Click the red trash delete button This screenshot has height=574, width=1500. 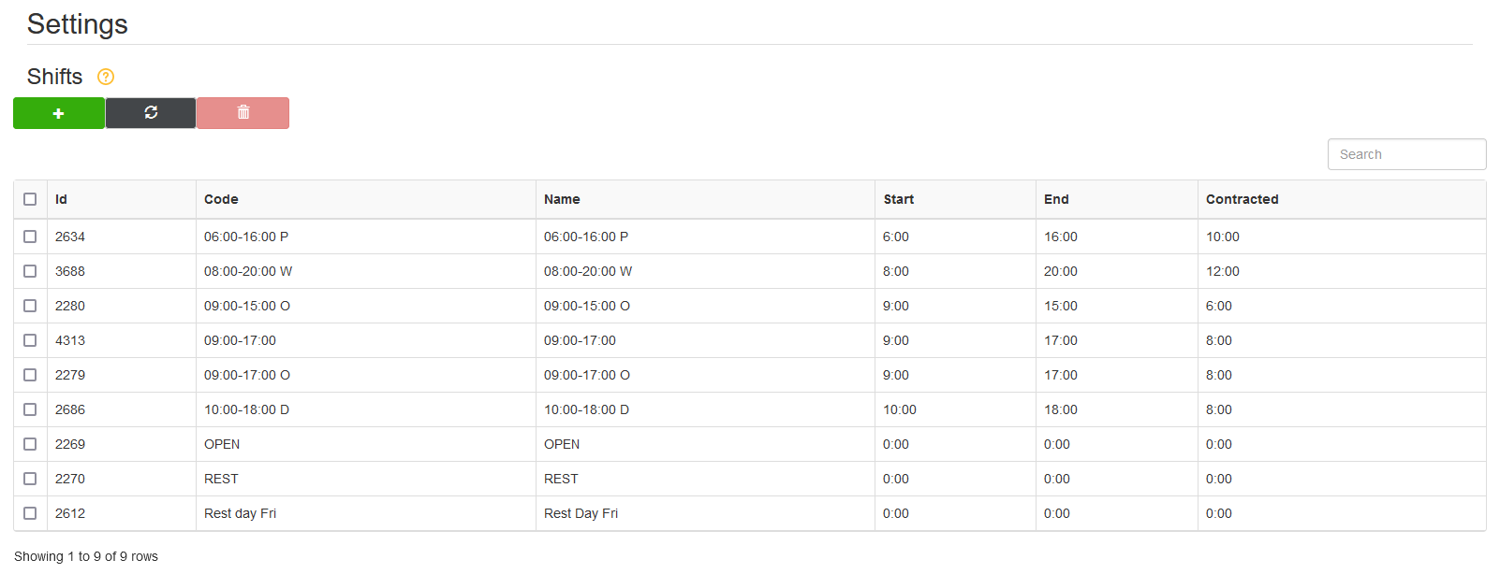tap(243, 113)
